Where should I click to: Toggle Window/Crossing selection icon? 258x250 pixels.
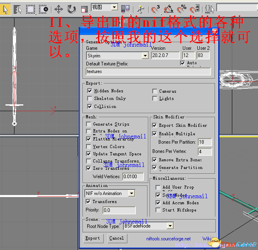pos(43,9)
